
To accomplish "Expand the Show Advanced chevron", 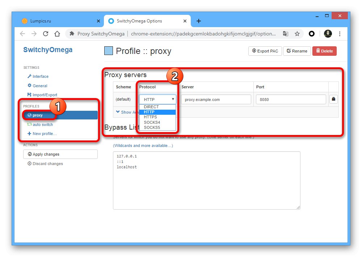I will coord(118,112).
